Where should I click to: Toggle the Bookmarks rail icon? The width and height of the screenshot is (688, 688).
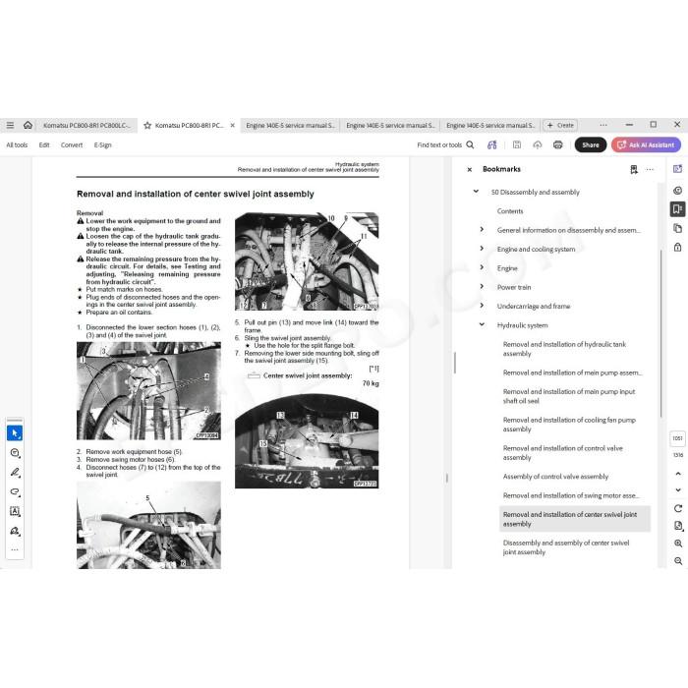[x=678, y=208]
